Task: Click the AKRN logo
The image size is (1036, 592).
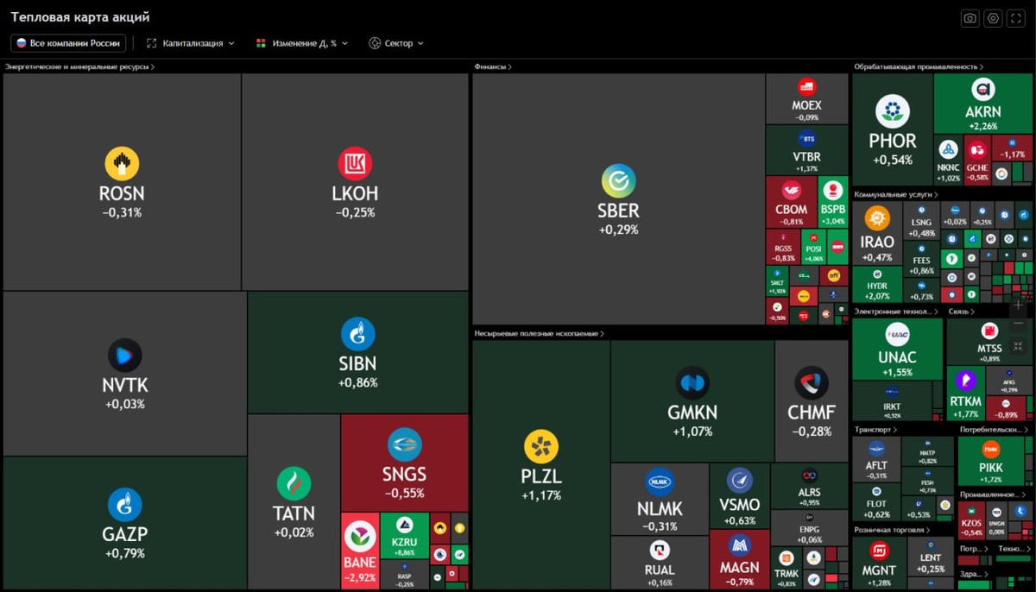Action: click(983, 90)
